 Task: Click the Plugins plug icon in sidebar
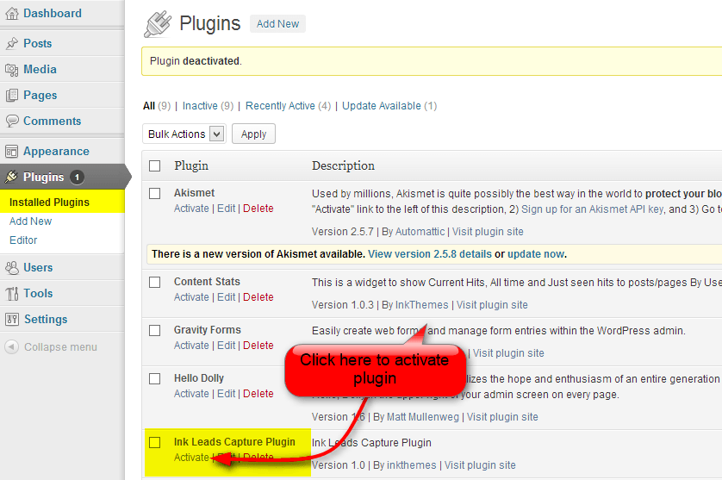pos(11,177)
